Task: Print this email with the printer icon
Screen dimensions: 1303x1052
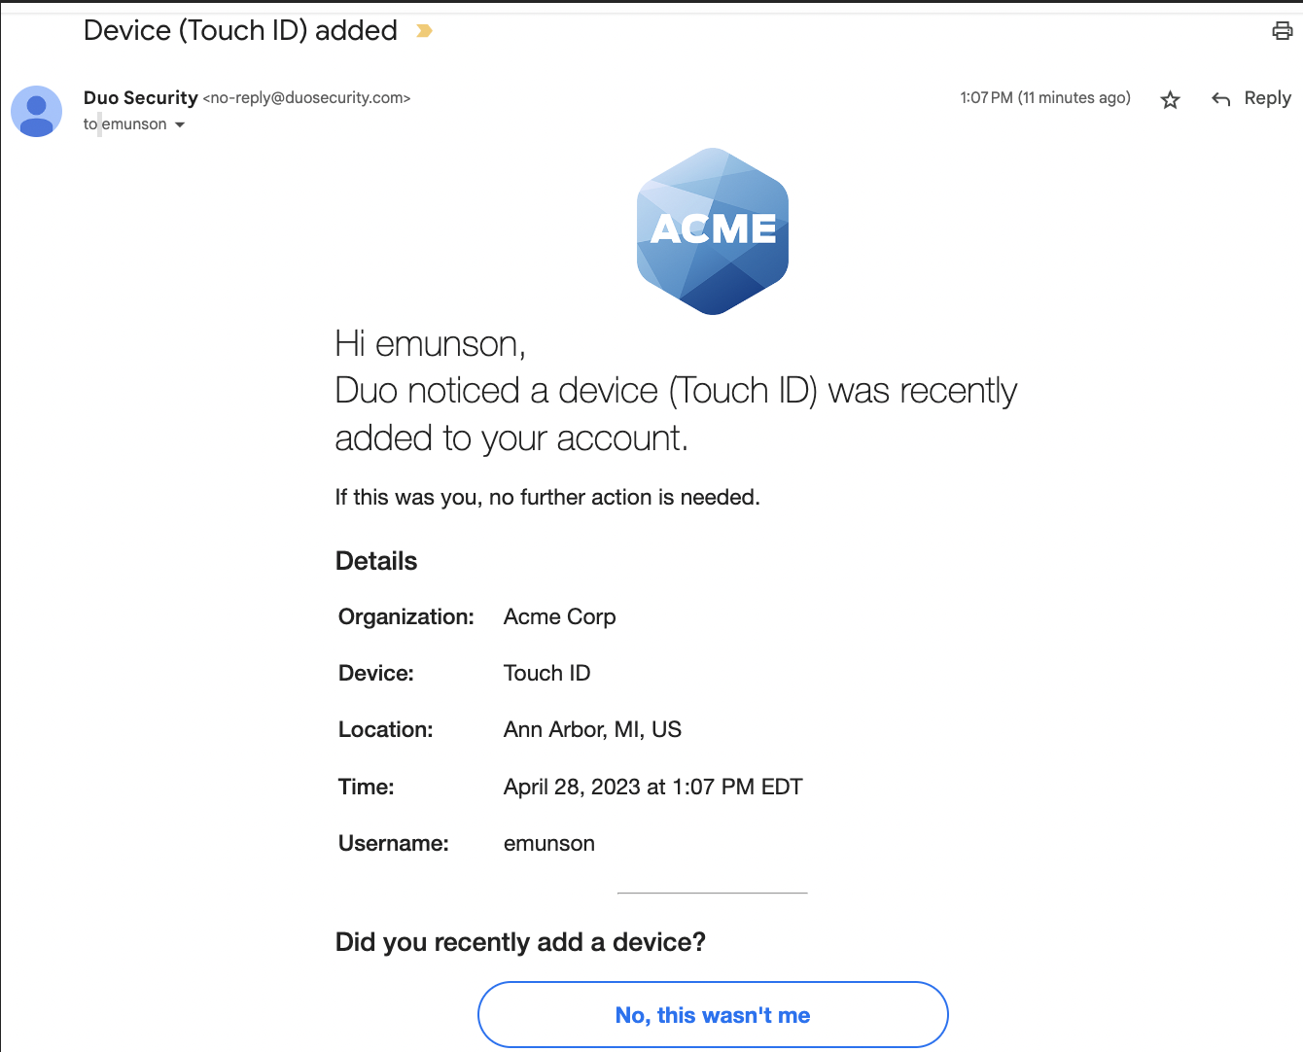Action: tap(1282, 31)
